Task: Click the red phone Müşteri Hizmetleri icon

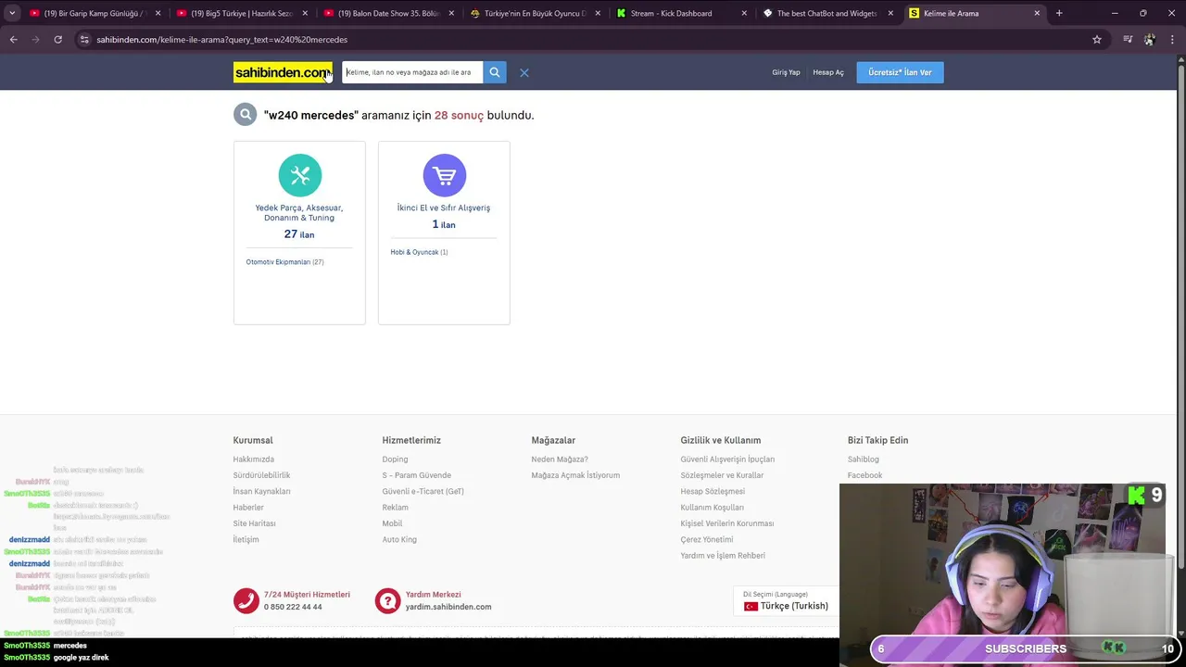Action: 246,600
